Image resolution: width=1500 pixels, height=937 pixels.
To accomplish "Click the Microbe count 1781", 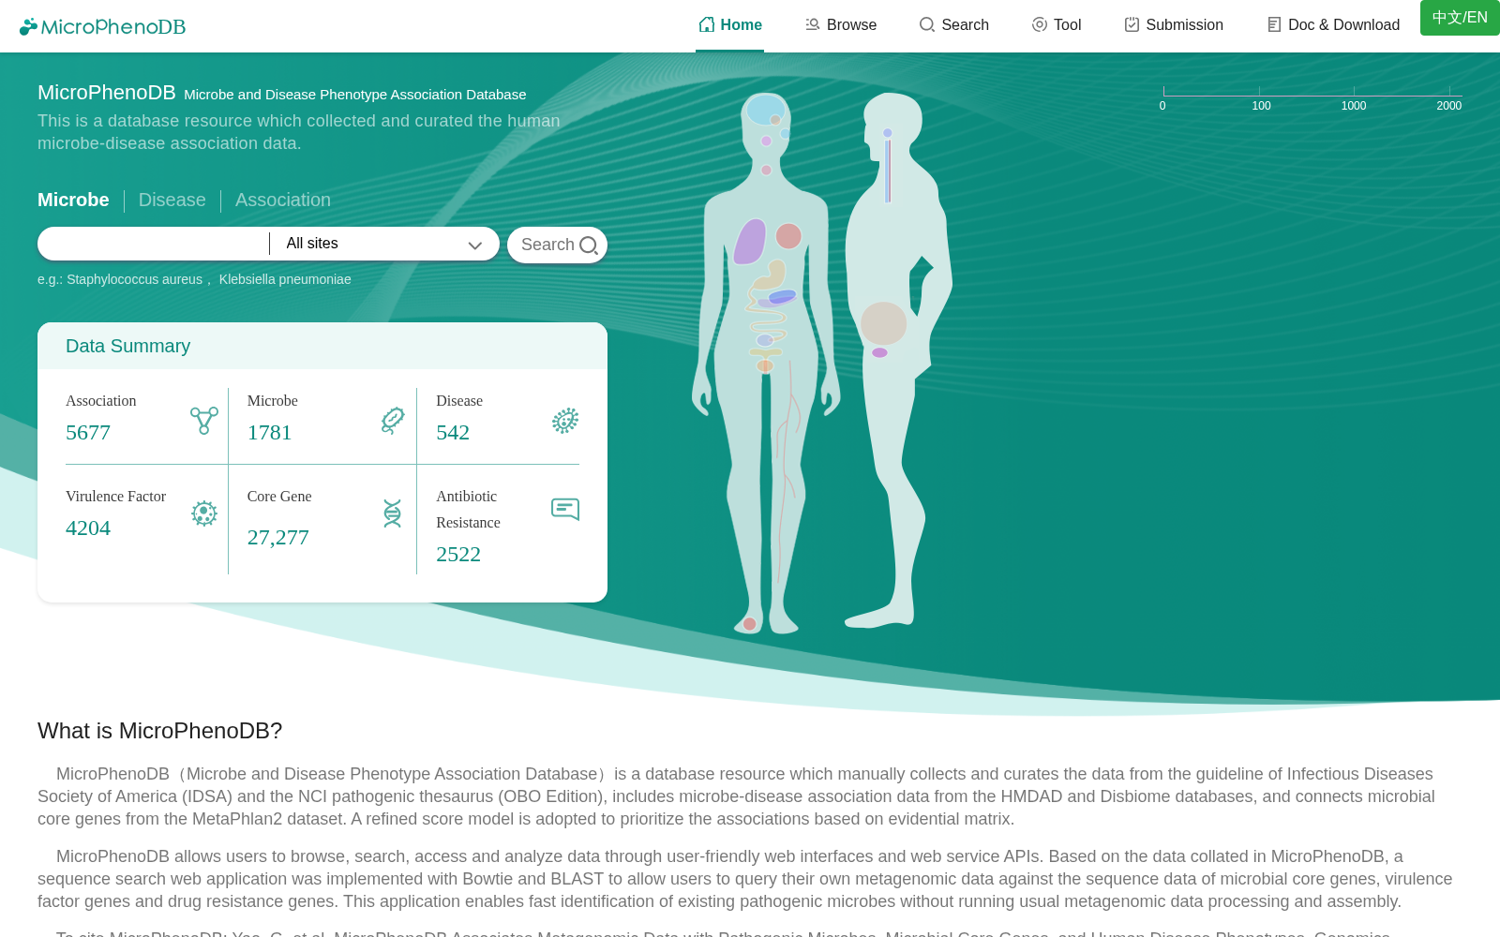I will (270, 432).
